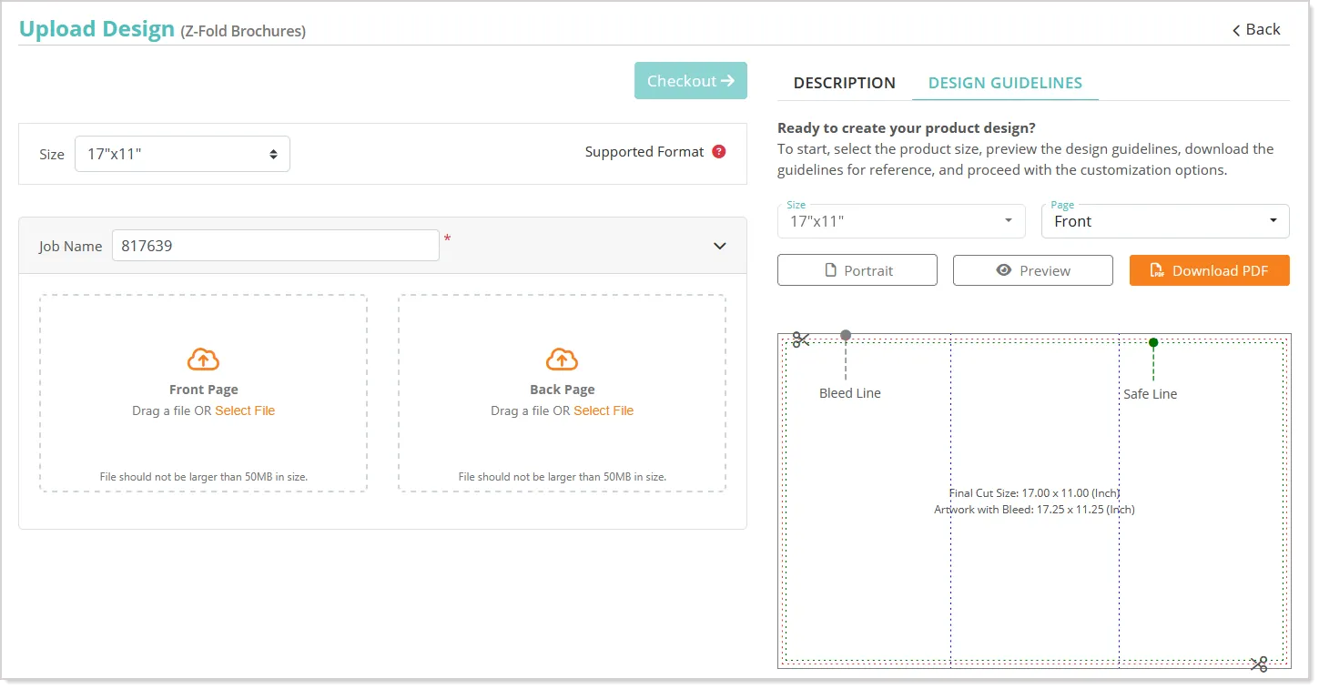Click the Portrait orientation button

(x=857, y=270)
